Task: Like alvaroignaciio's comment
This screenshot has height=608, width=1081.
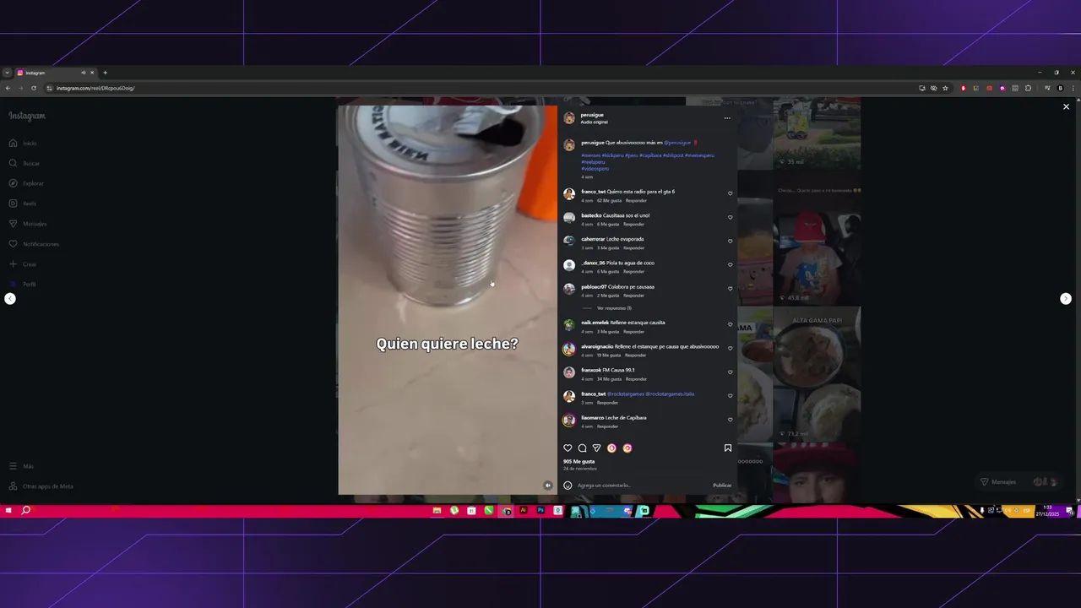Action: tap(731, 348)
